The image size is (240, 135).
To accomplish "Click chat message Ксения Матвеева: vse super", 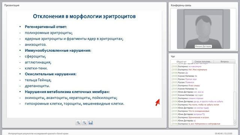I will click(187, 95).
